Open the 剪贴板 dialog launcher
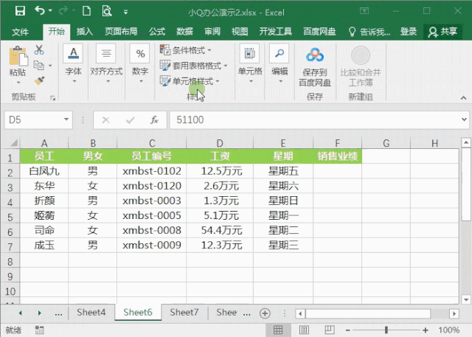Viewport: 472px width, 337px height. click(53, 98)
